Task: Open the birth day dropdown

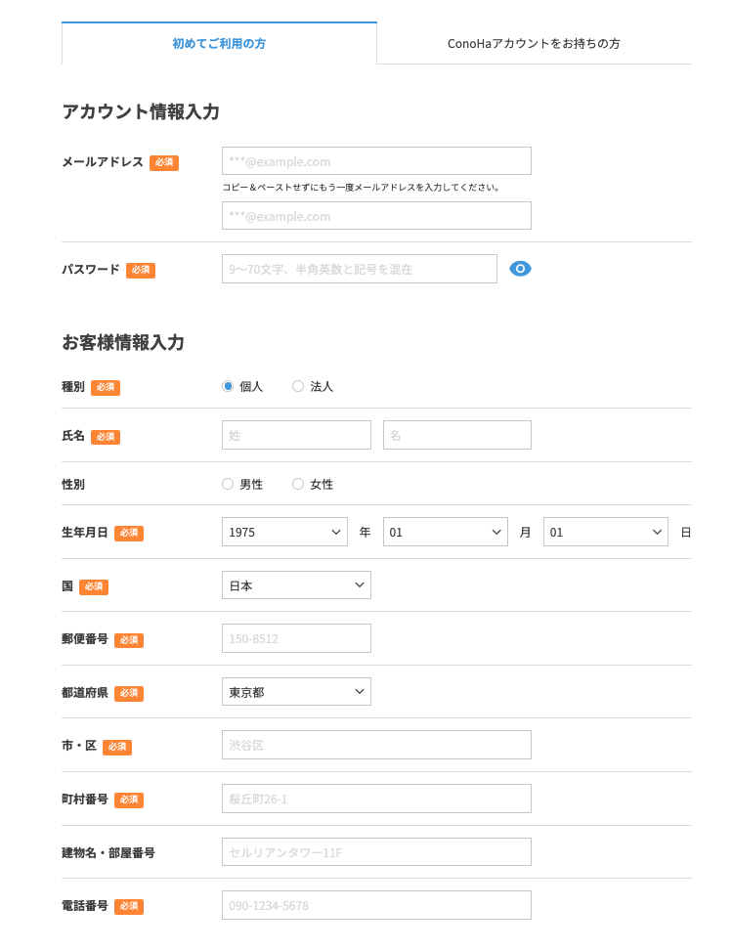Action: tap(605, 533)
